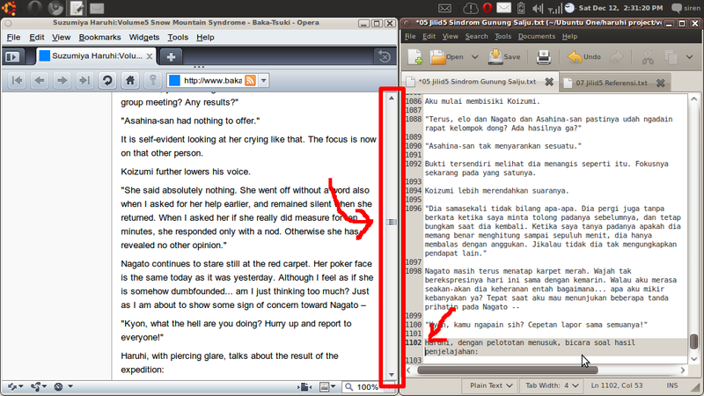704x396 pixels.
Task: Open a new Opera tab with plus button
Action: [171, 56]
